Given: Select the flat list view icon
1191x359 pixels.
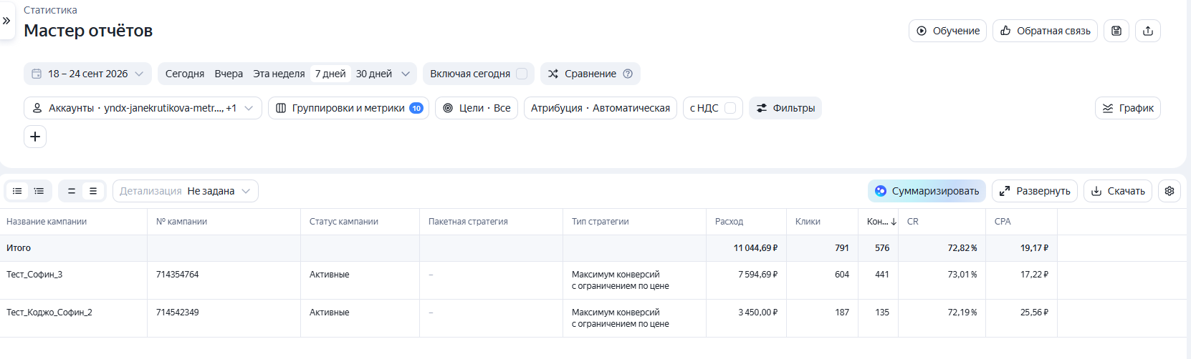Looking at the screenshot, I should pos(17,191).
